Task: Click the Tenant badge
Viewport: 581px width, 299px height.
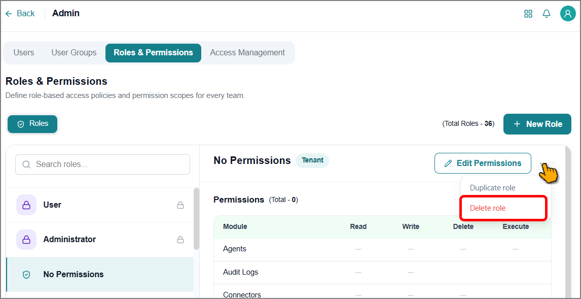Action: click(x=312, y=160)
